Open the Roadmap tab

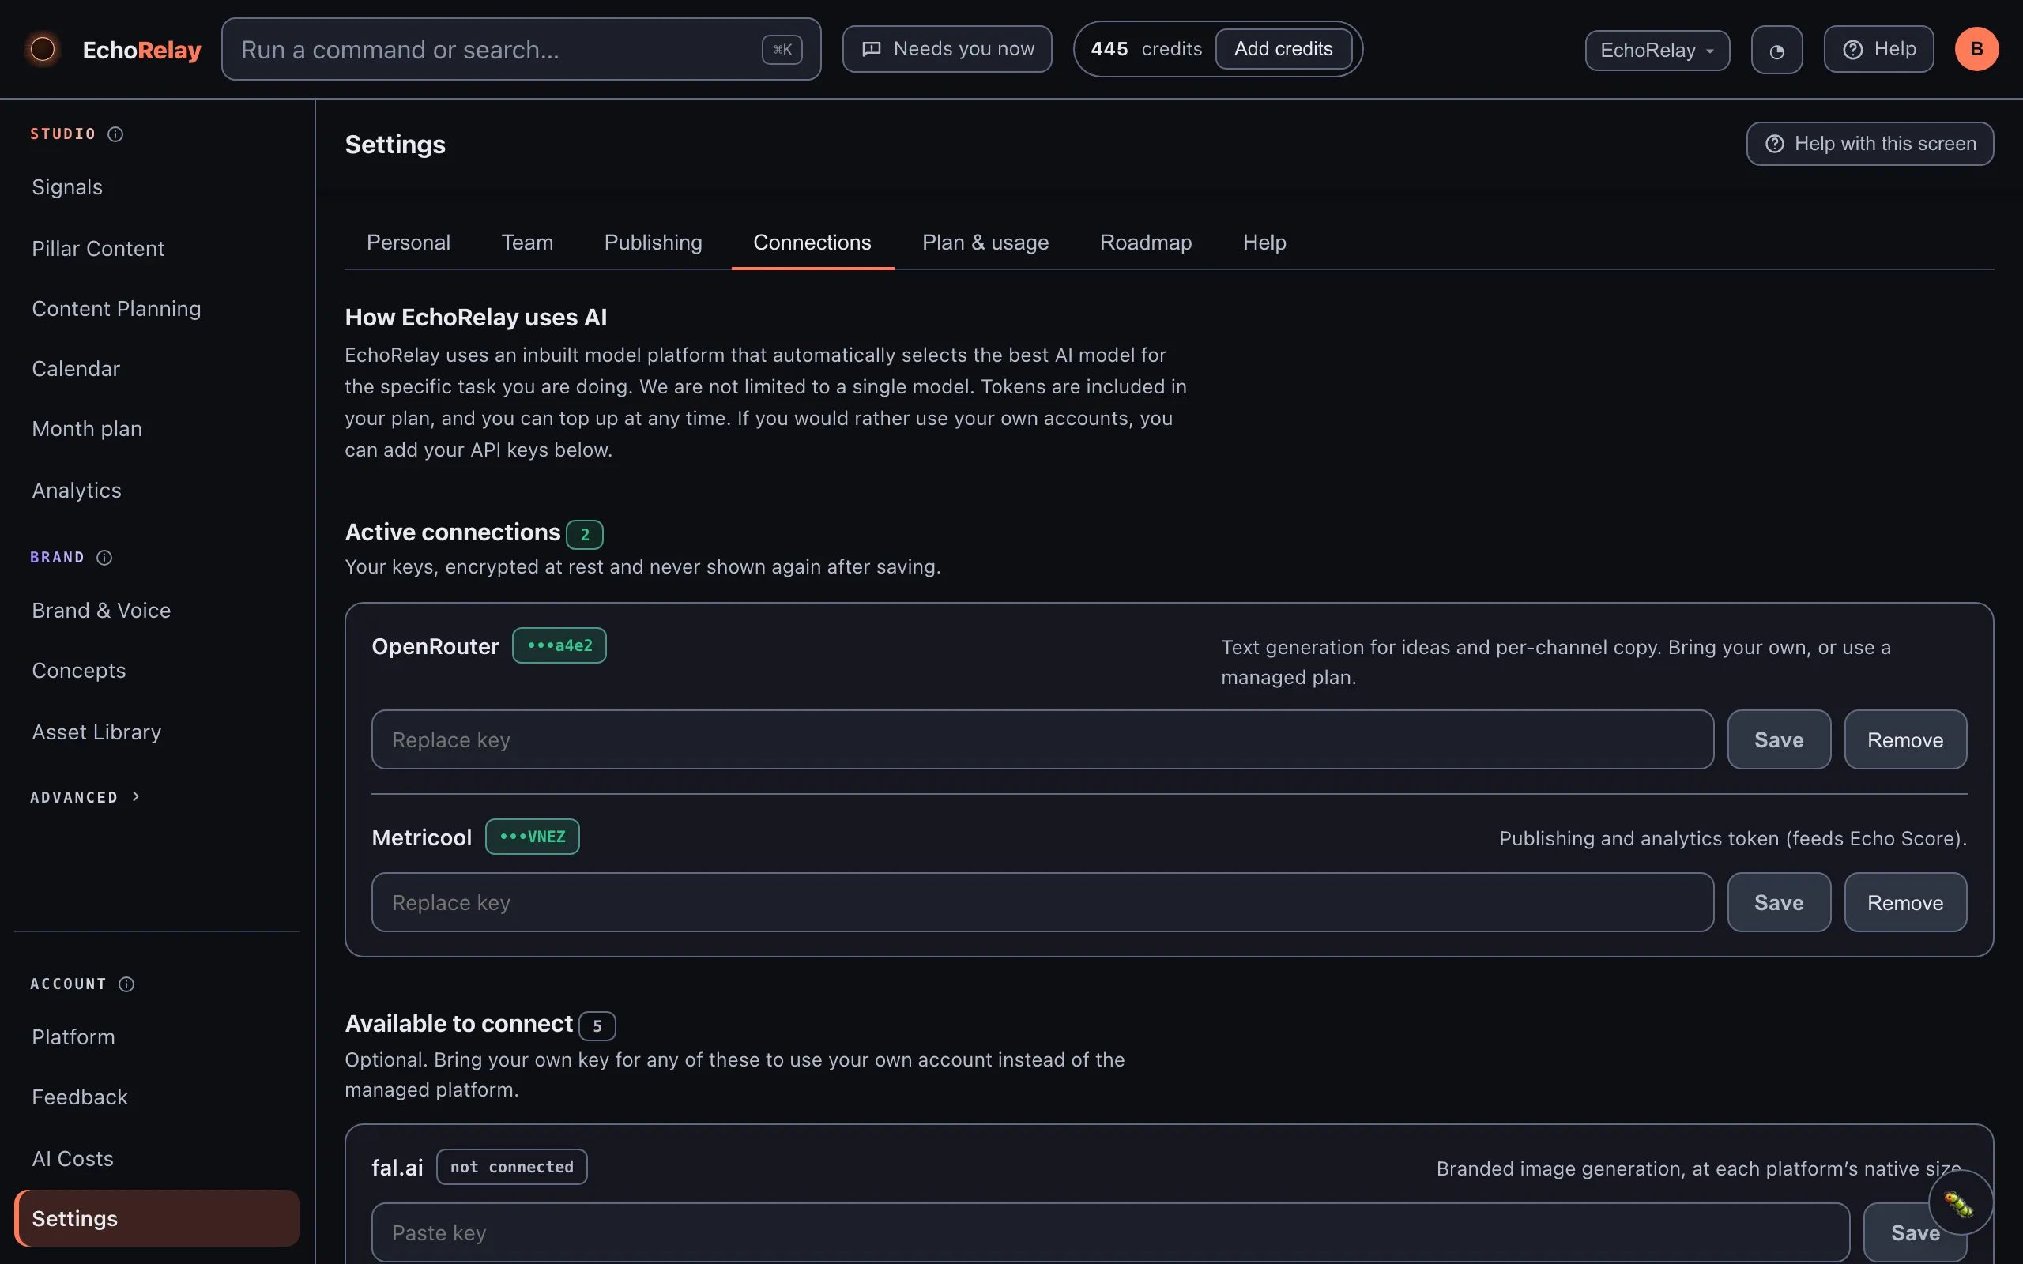1145,243
